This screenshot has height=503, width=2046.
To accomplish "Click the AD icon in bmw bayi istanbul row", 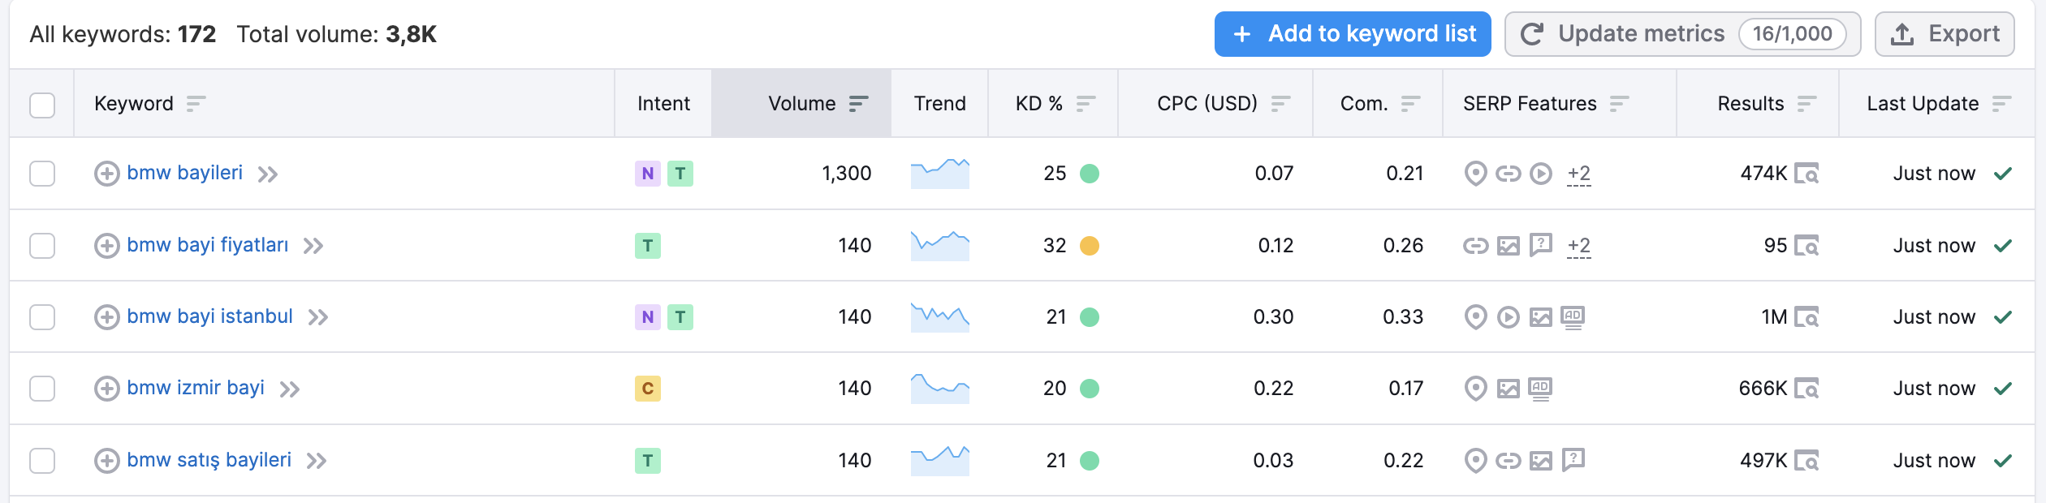I will (x=1573, y=317).
